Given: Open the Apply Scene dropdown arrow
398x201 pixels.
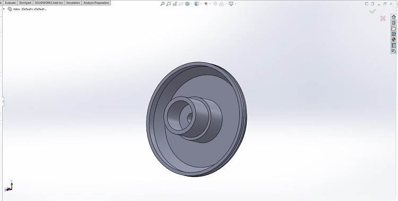Looking at the screenshot, I should (x=226, y=4).
